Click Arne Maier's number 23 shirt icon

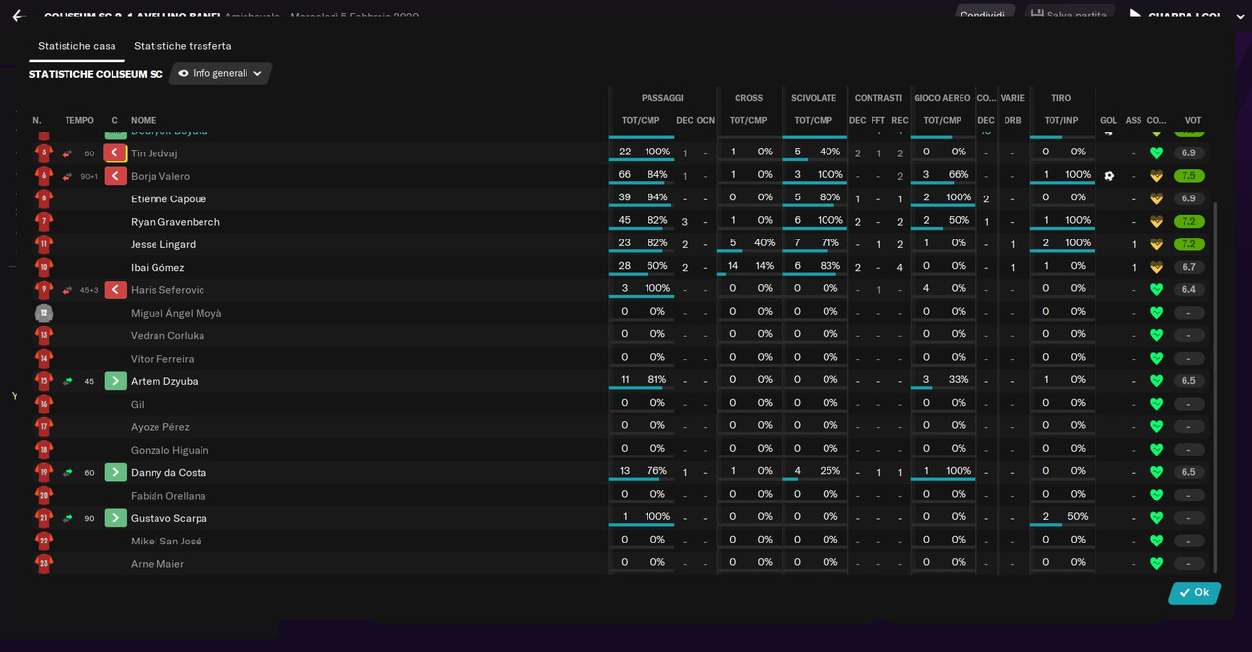click(x=43, y=564)
